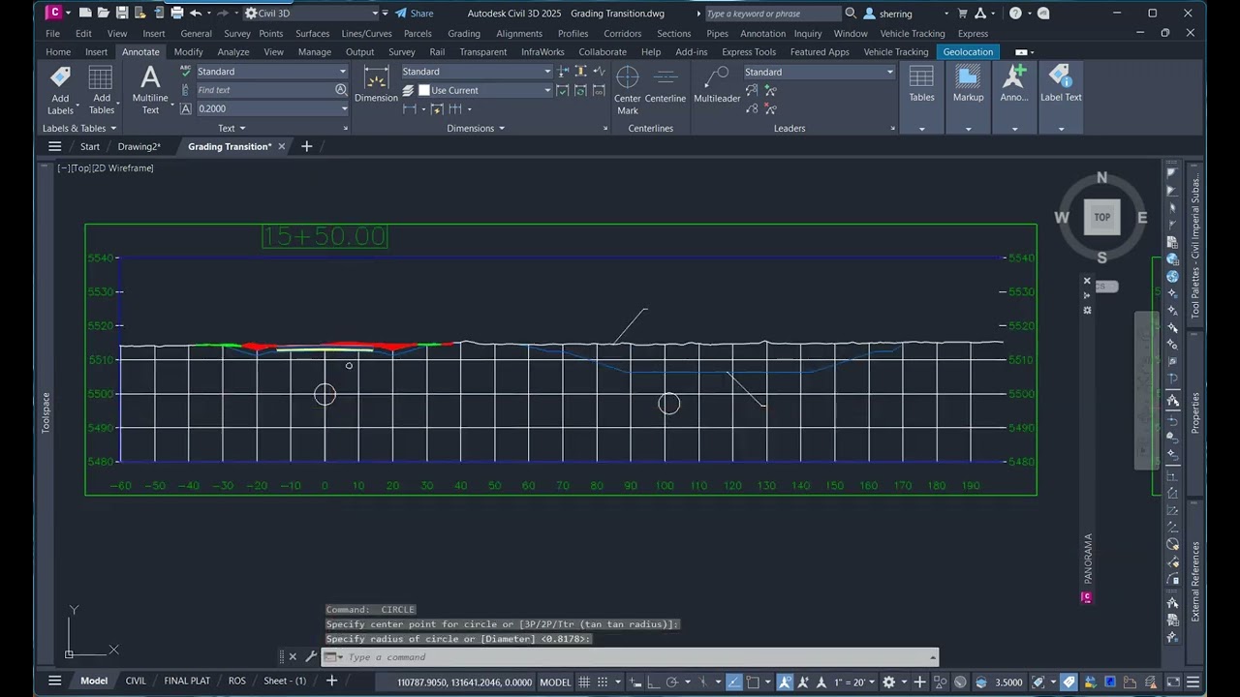Click the Open file icon in Quick Access
The width and height of the screenshot is (1240, 697).
[x=104, y=14]
